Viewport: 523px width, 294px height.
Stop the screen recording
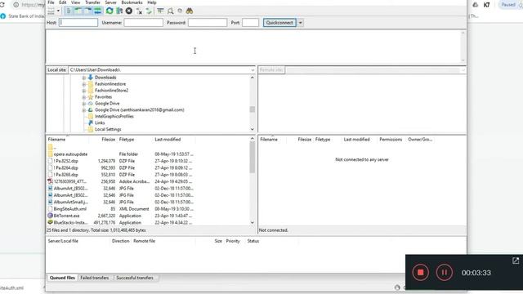coord(420,272)
